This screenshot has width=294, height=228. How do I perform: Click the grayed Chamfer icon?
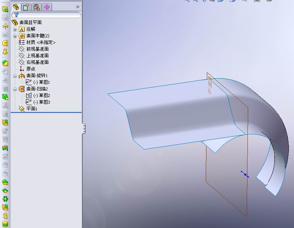point(5,72)
